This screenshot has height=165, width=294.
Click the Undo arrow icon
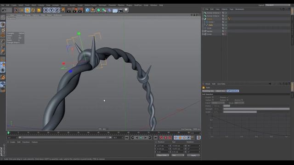pyautogui.click(x=4, y=10)
